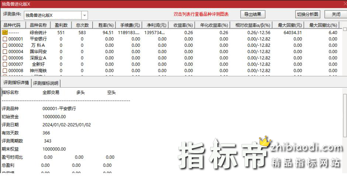
Task: Click the 评测周期数 value 343
Action: click(x=48, y=141)
